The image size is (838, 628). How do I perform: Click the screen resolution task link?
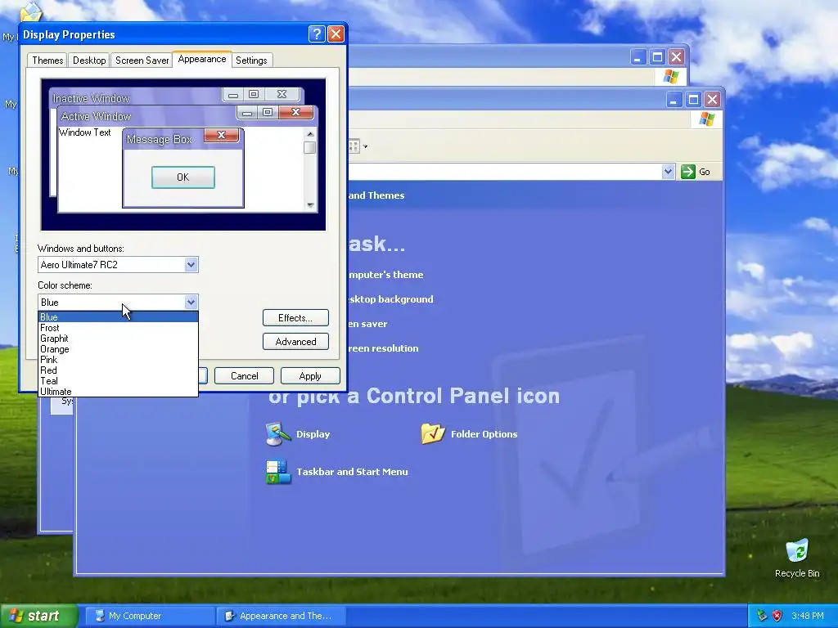pyautogui.click(x=383, y=348)
